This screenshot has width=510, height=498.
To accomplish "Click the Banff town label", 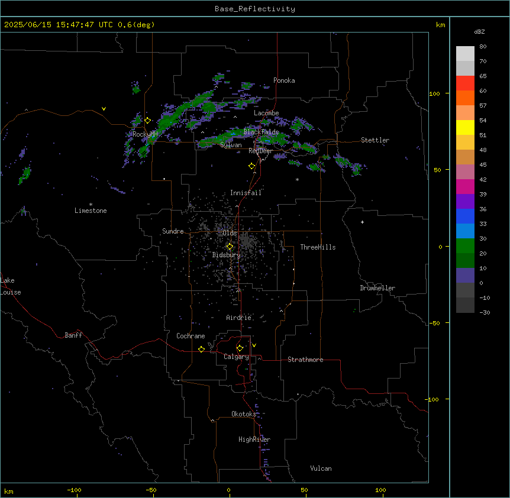I will (73, 335).
